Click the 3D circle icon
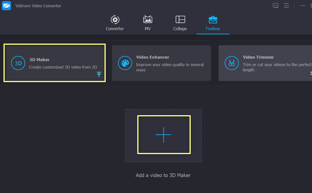The height and width of the screenshot is (193, 312). click(x=18, y=63)
